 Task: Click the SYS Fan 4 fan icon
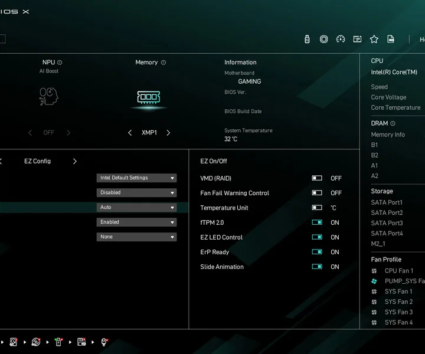pyautogui.click(x=374, y=323)
